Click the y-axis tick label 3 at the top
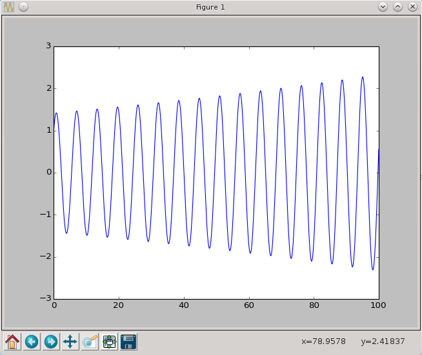Image resolution: width=422 pixels, height=355 pixels. [48, 46]
